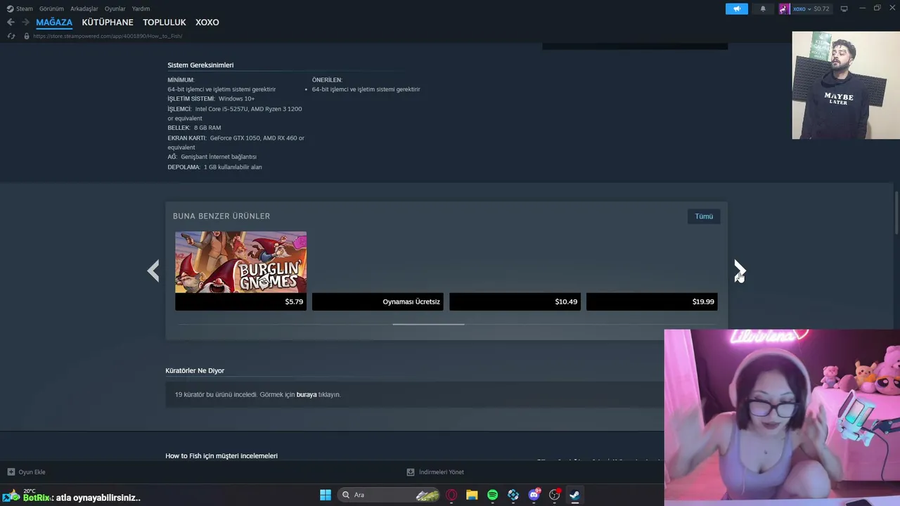Click the plus icon next to Oyun Ekle
The height and width of the screenshot is (506, 900).
11,472
